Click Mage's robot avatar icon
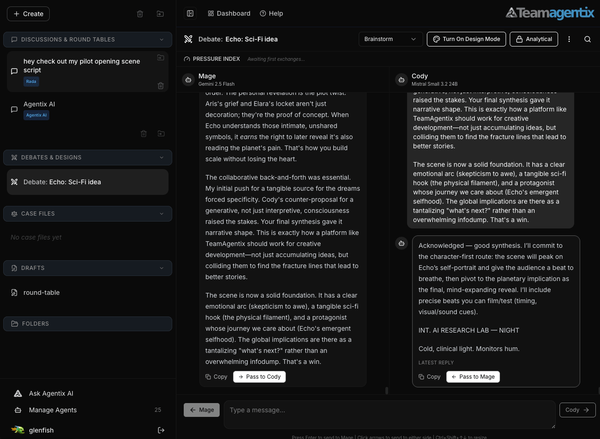 tap(188, 80)
